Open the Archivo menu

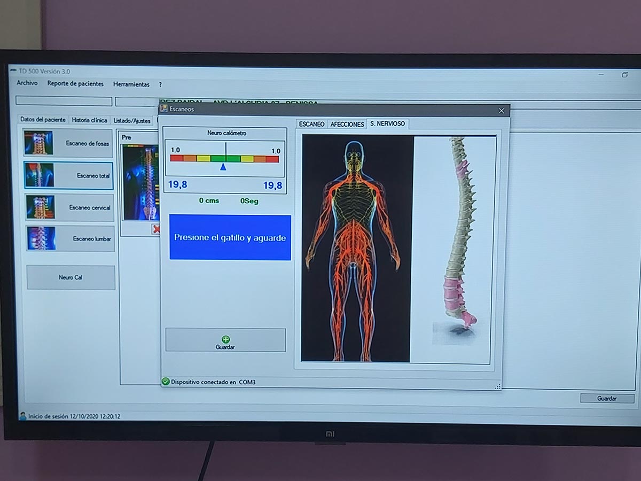point(27,83)
